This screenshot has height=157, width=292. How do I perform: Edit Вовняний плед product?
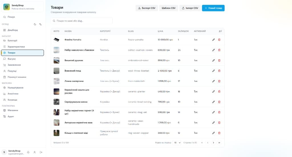pos(213,71)
